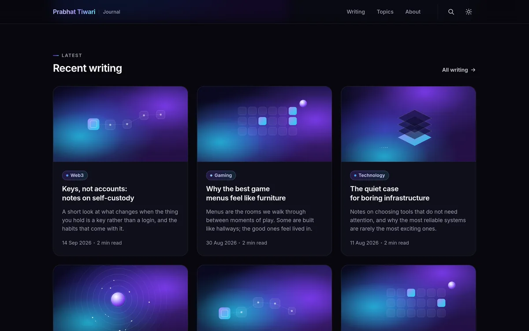Open article "Why the best game menus feel like furniture"
The width and height of the screenshot is (529, 331).
[x=246, y=193]
